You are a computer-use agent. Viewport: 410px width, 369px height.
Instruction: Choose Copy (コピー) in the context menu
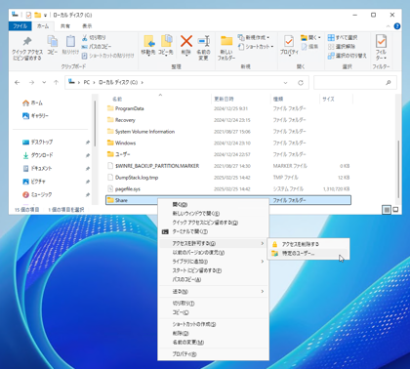[x=214, y=312]
